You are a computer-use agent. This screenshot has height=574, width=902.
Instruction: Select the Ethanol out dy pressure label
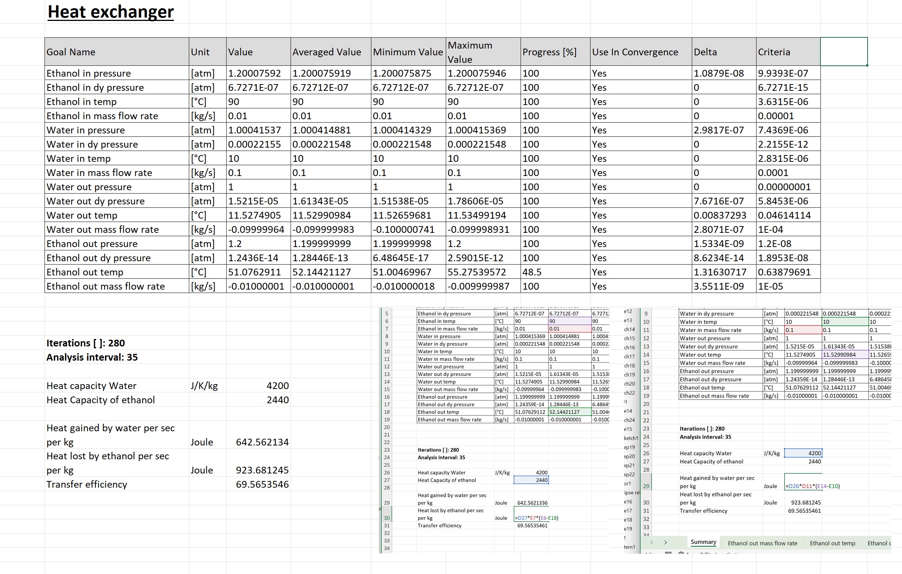tap(117, 258)
